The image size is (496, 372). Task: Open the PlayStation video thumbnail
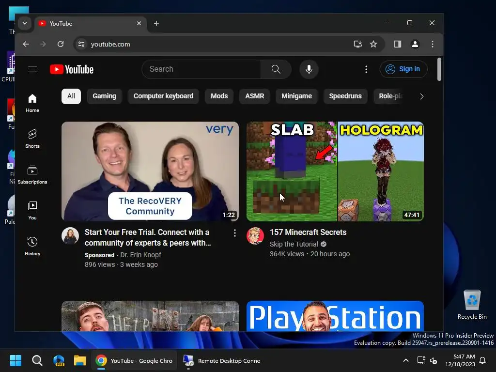click(335, 316)
